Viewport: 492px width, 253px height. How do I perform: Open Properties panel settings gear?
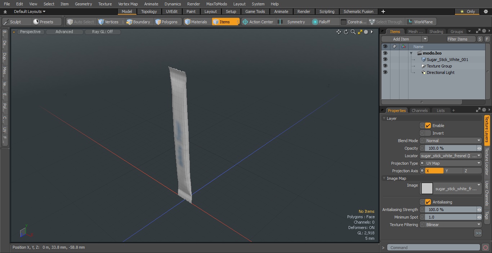(484, 110)
